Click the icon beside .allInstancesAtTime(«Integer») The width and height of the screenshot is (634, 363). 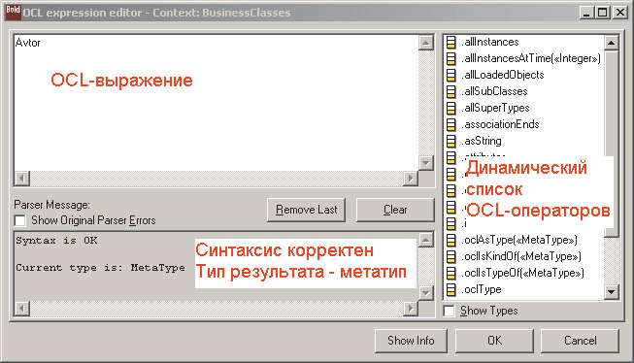450,58
